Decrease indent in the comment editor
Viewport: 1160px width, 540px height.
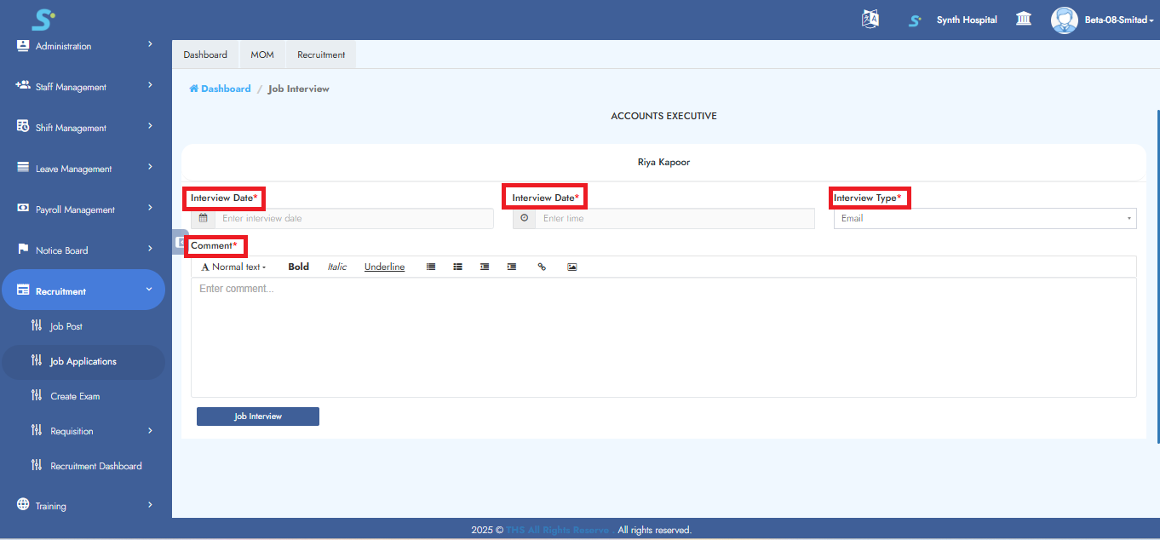[485, 267]
